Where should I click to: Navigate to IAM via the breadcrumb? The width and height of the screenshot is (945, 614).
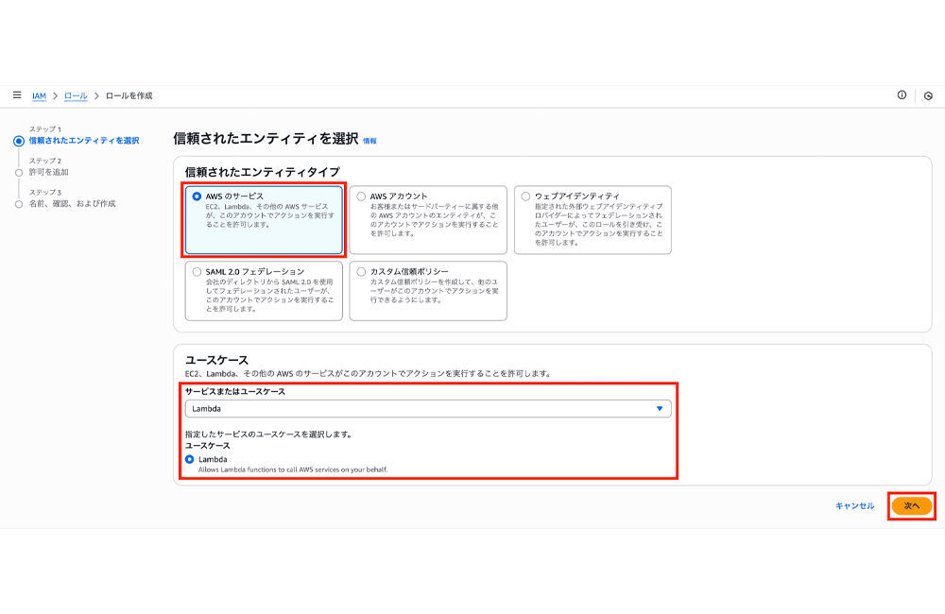[x=37, y=94]
